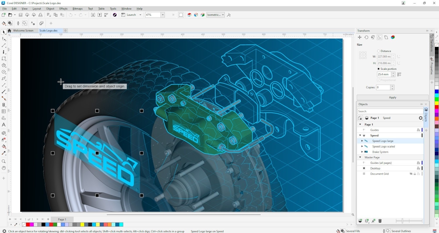439x233 pixels.
Task: Toggle Document Grid visibility eye icon
Action: point(411,174)
